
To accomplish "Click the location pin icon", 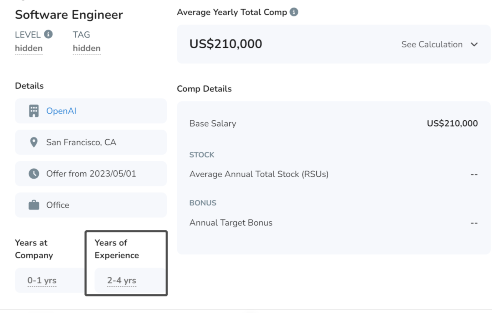I will [x=34, y=142].
